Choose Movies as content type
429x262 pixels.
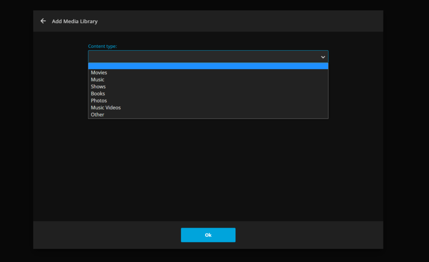tap(208, 73)
